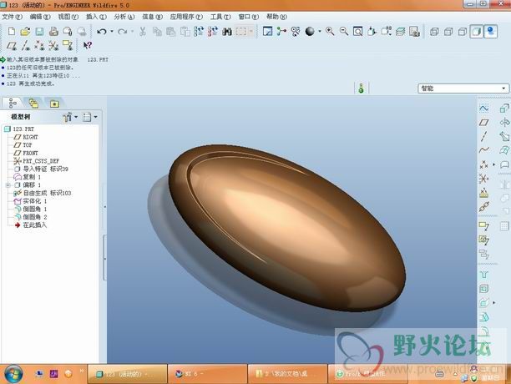
Task: Click the Zoom Out magnifier icon
Action: (344, 31)
